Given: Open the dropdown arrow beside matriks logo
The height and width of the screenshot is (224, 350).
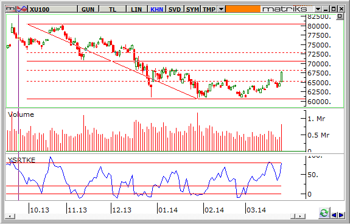Looking at the screenshot, I should (318, 9).
